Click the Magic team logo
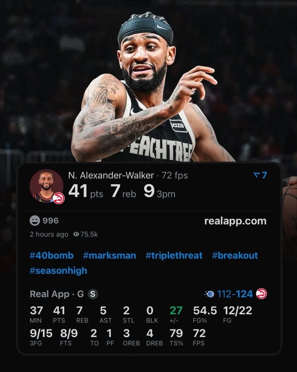 pyautogui.click(x=209, y=294)
